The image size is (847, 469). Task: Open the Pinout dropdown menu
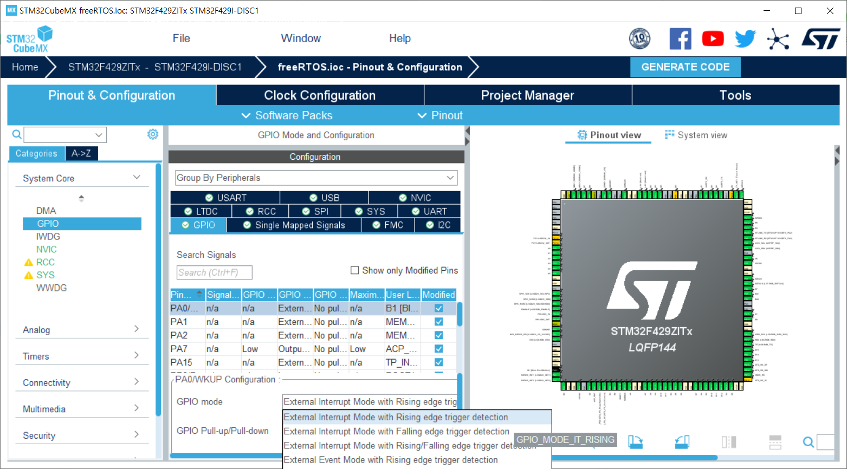440,115
